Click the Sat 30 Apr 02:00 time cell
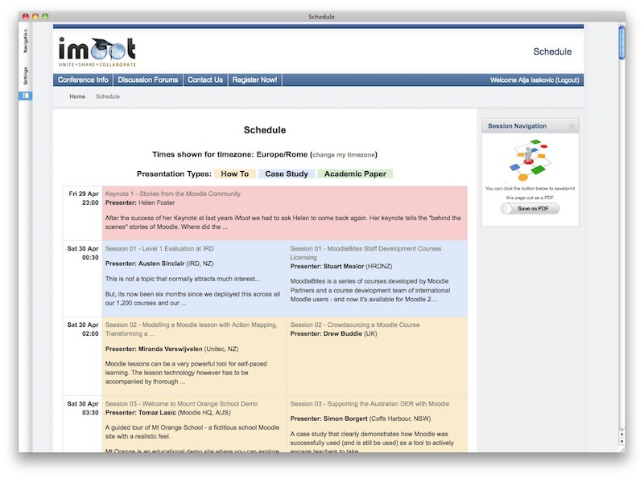This screenshot has height=478, width=644. (x=83, y=356)
